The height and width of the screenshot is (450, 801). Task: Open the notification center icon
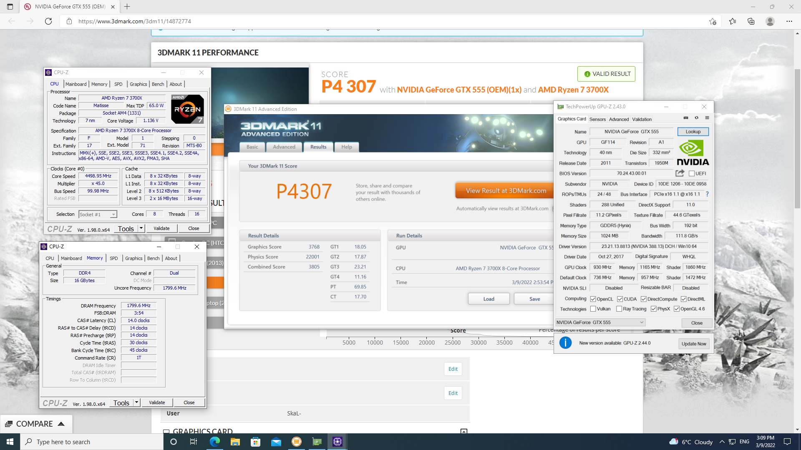[x=787, y=442]
